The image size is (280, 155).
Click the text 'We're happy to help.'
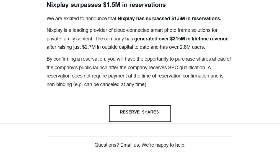coord(164,145)
